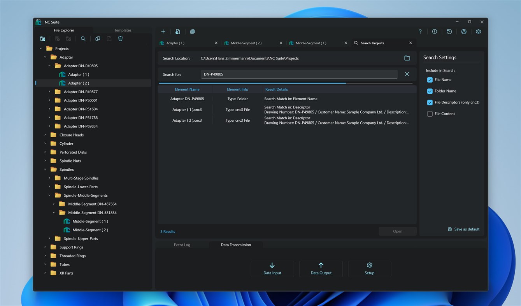Switch to the Templates tab
Screen dimensions: 521x306
(123, 30)
